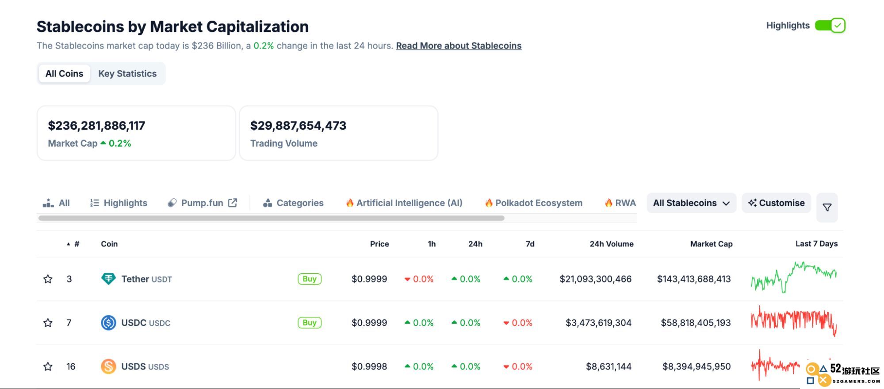Open the USDS coin name link
The image size is (884, 389).
click(x=145, y=366)
